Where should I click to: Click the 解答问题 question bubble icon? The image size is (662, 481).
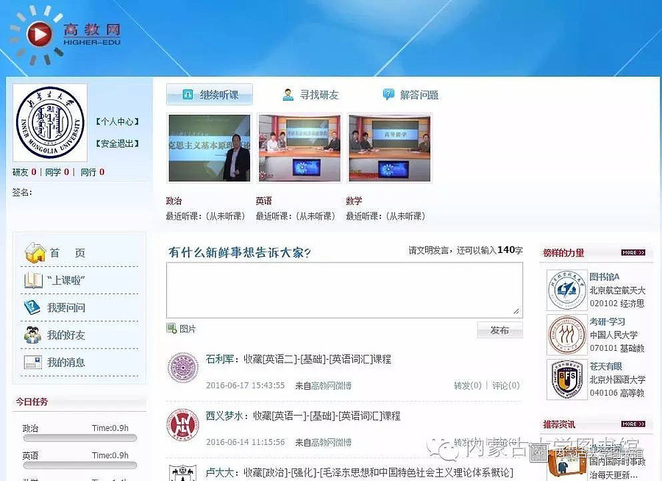(x=388, y=94)
